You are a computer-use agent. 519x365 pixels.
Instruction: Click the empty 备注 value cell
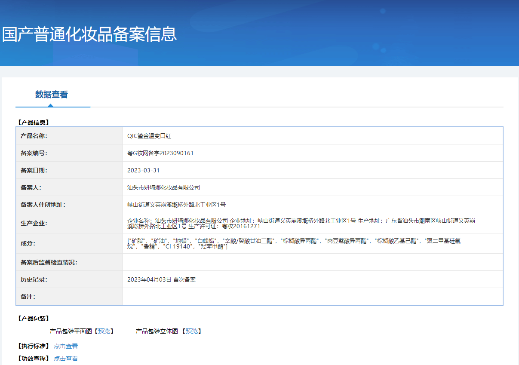click(x=313, y=297)
